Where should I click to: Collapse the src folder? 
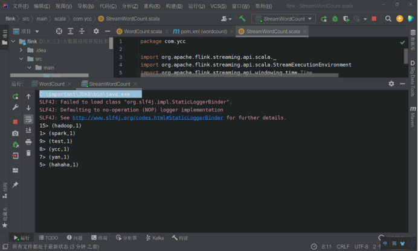pos(21,59)
